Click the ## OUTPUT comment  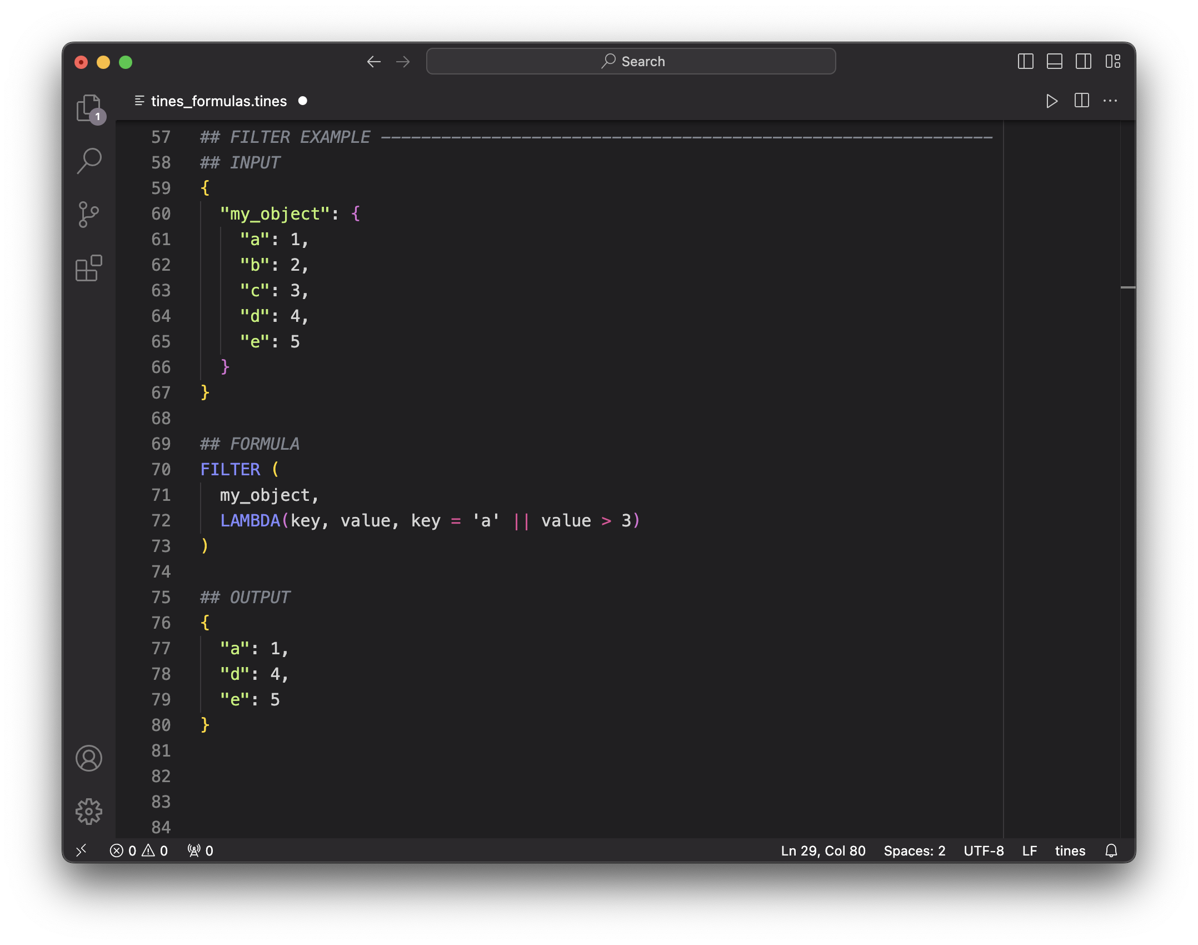(x=245, y=598)
